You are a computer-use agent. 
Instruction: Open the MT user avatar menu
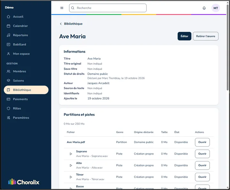216,8
